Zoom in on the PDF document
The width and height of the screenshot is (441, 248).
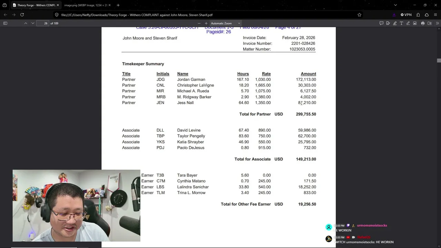coord(206,23)
